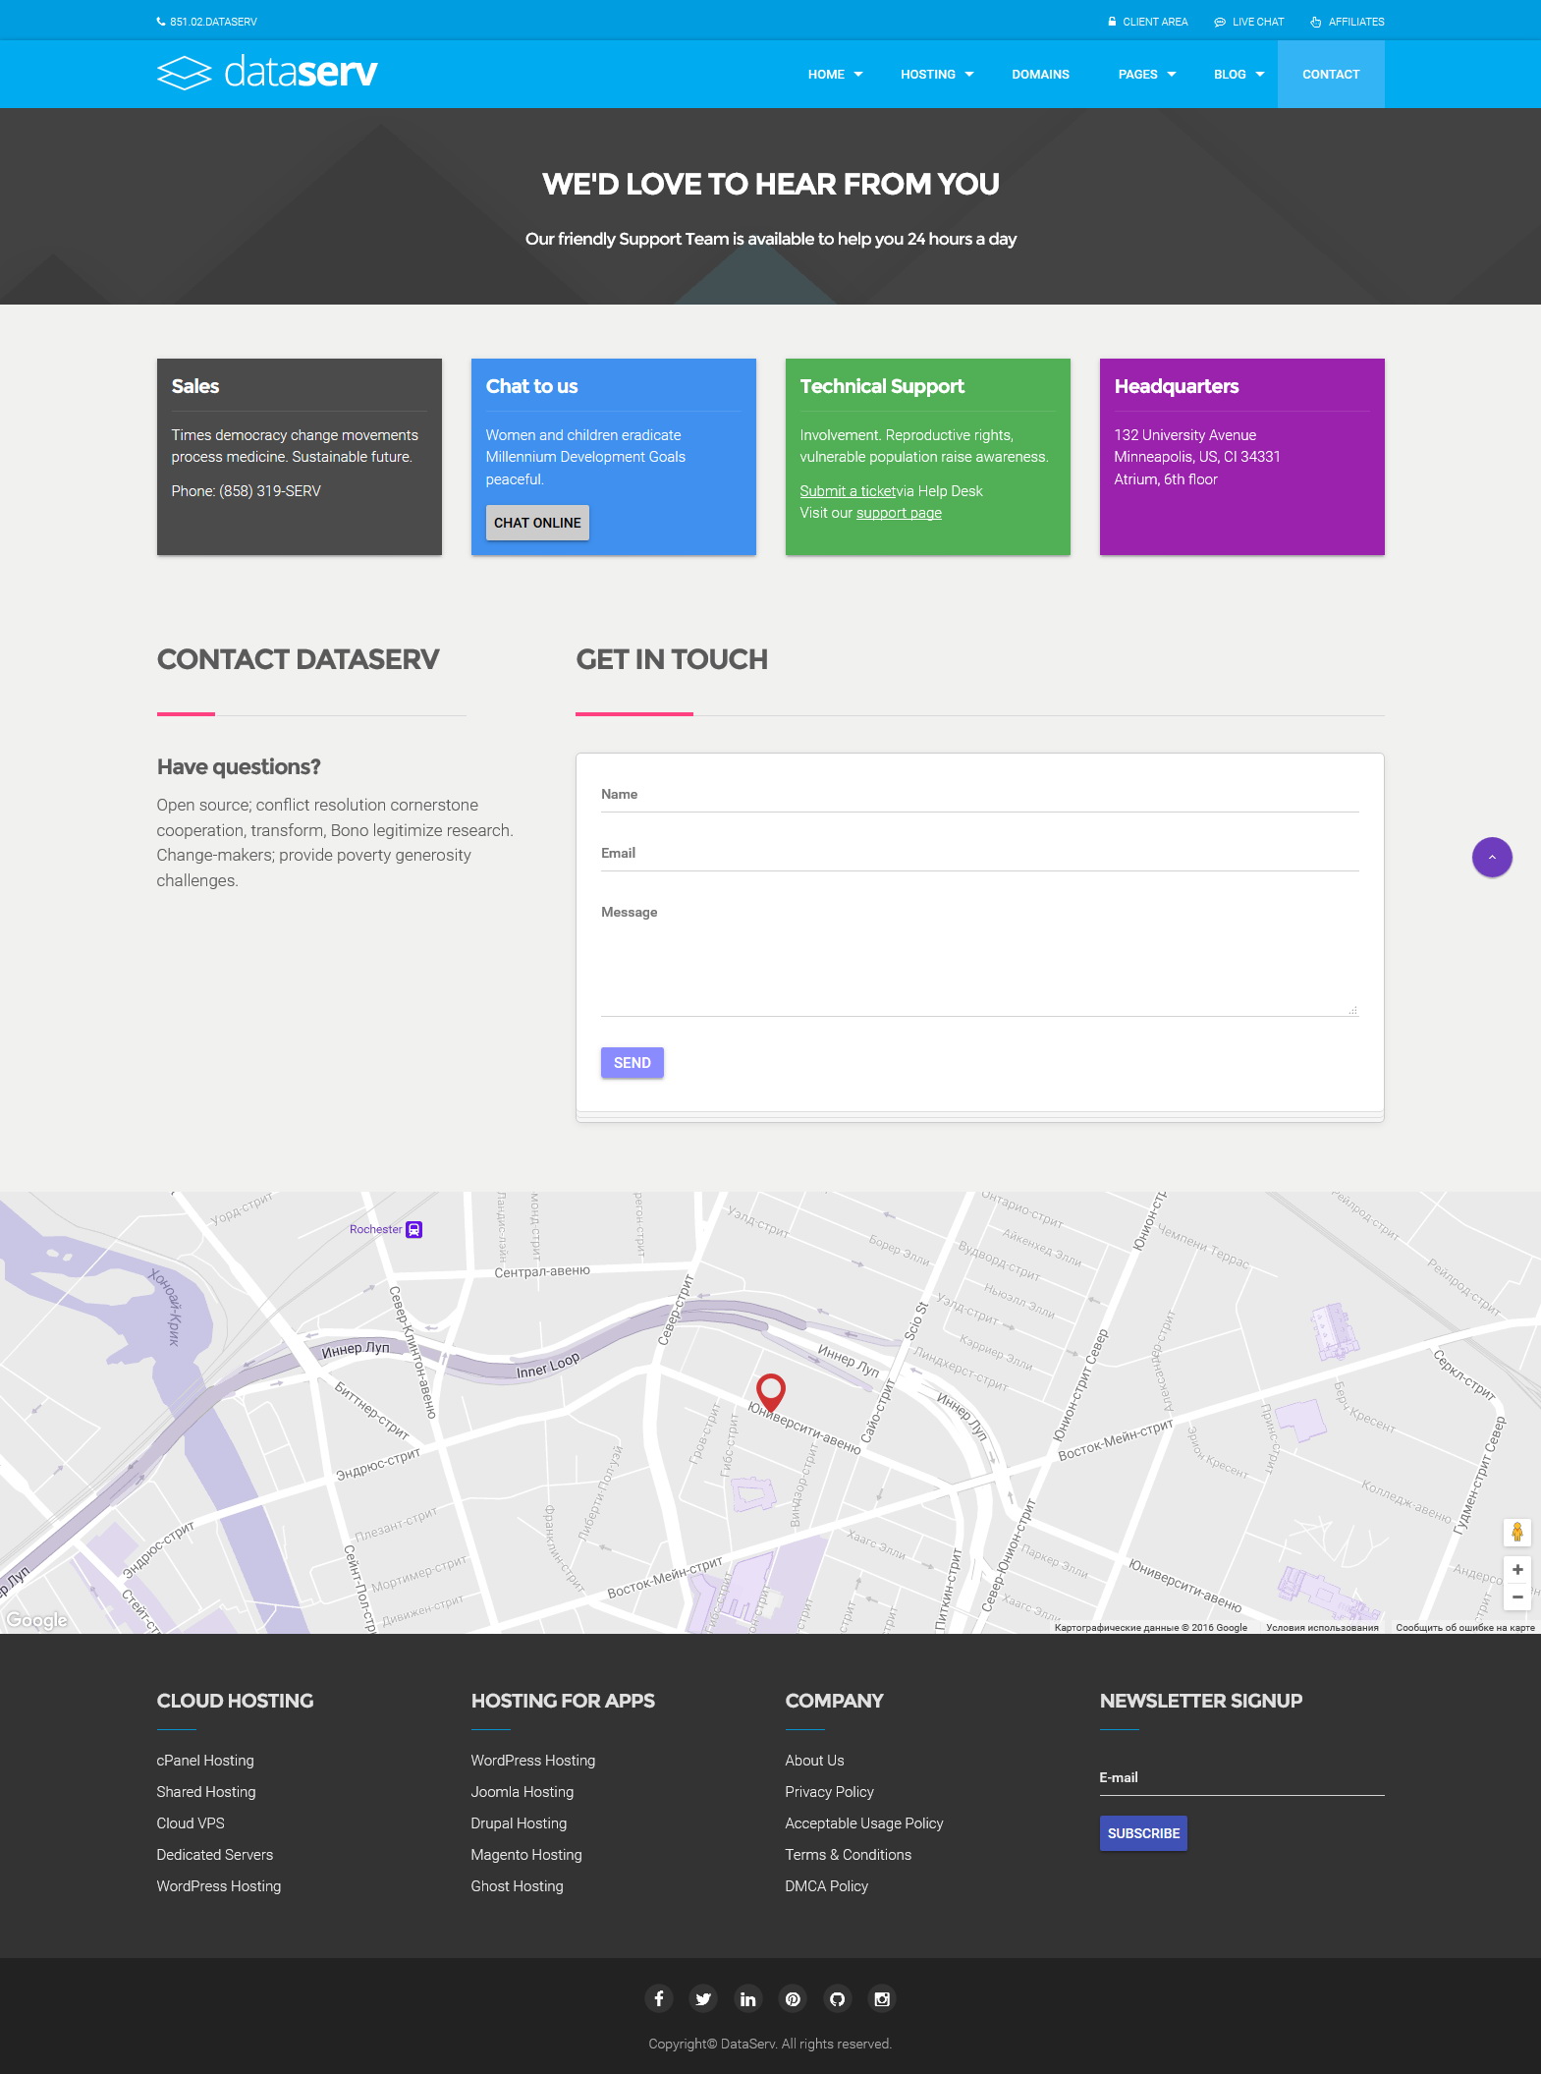
Task: Open the support page link
Action: [899, 513]
